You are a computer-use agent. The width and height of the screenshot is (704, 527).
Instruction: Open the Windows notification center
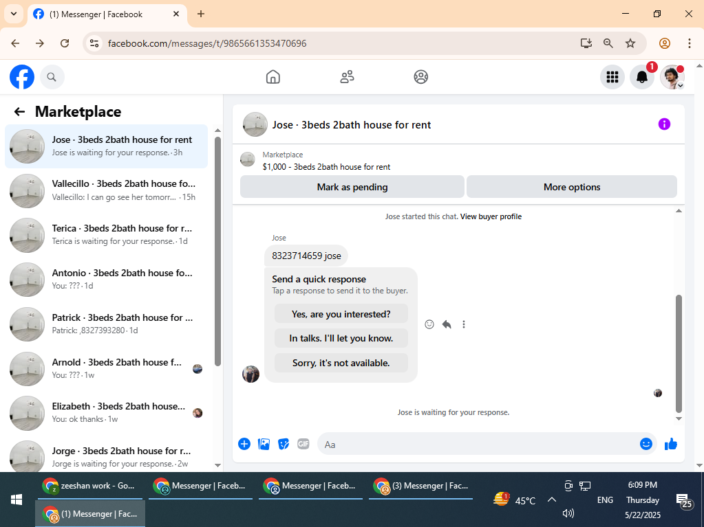685,501
